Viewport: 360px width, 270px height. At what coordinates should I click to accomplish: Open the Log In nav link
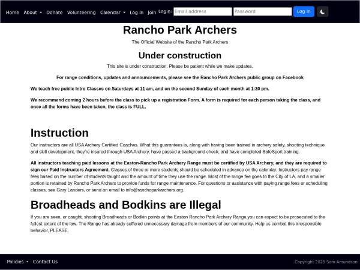pos(136,13)
